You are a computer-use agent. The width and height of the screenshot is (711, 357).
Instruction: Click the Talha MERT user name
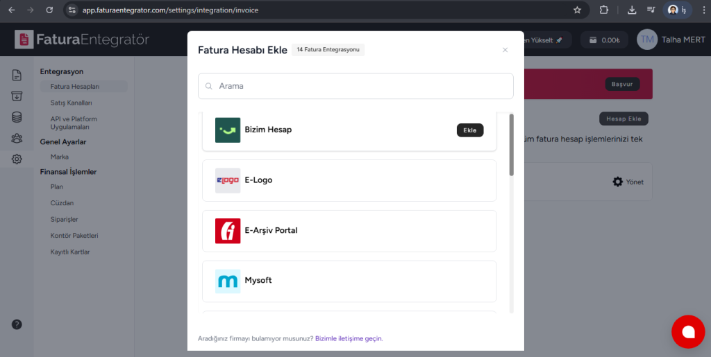[x=683, y=40]
